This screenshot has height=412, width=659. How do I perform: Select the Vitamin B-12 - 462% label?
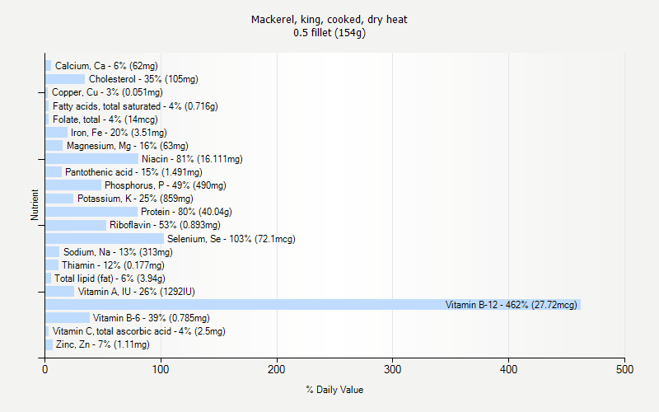pos(511,305)
